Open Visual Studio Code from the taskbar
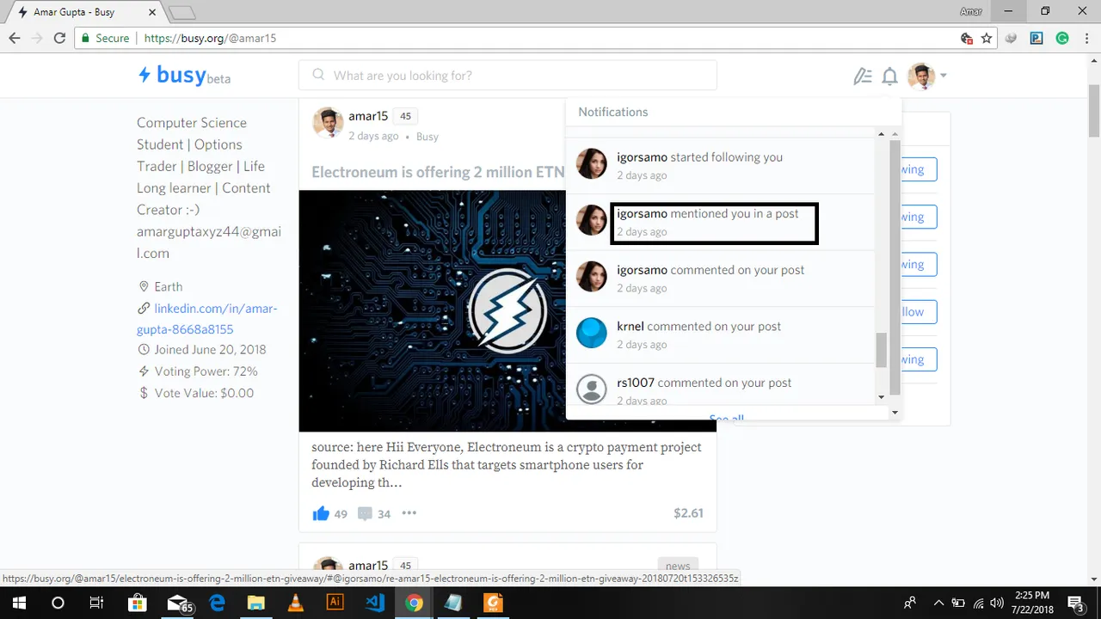The image size is (1101, 619). click(375, 603)
